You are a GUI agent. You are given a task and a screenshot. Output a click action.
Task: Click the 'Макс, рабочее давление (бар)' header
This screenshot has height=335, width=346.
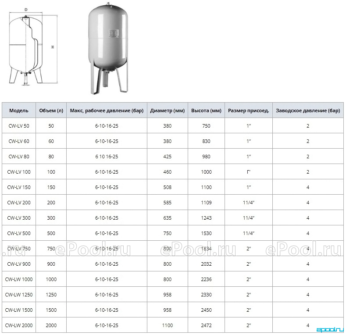tap(107, 110)
